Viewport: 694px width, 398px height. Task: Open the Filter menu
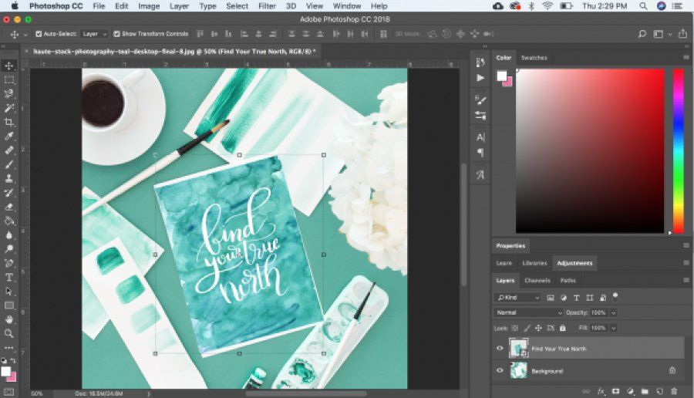click(267, 6)
